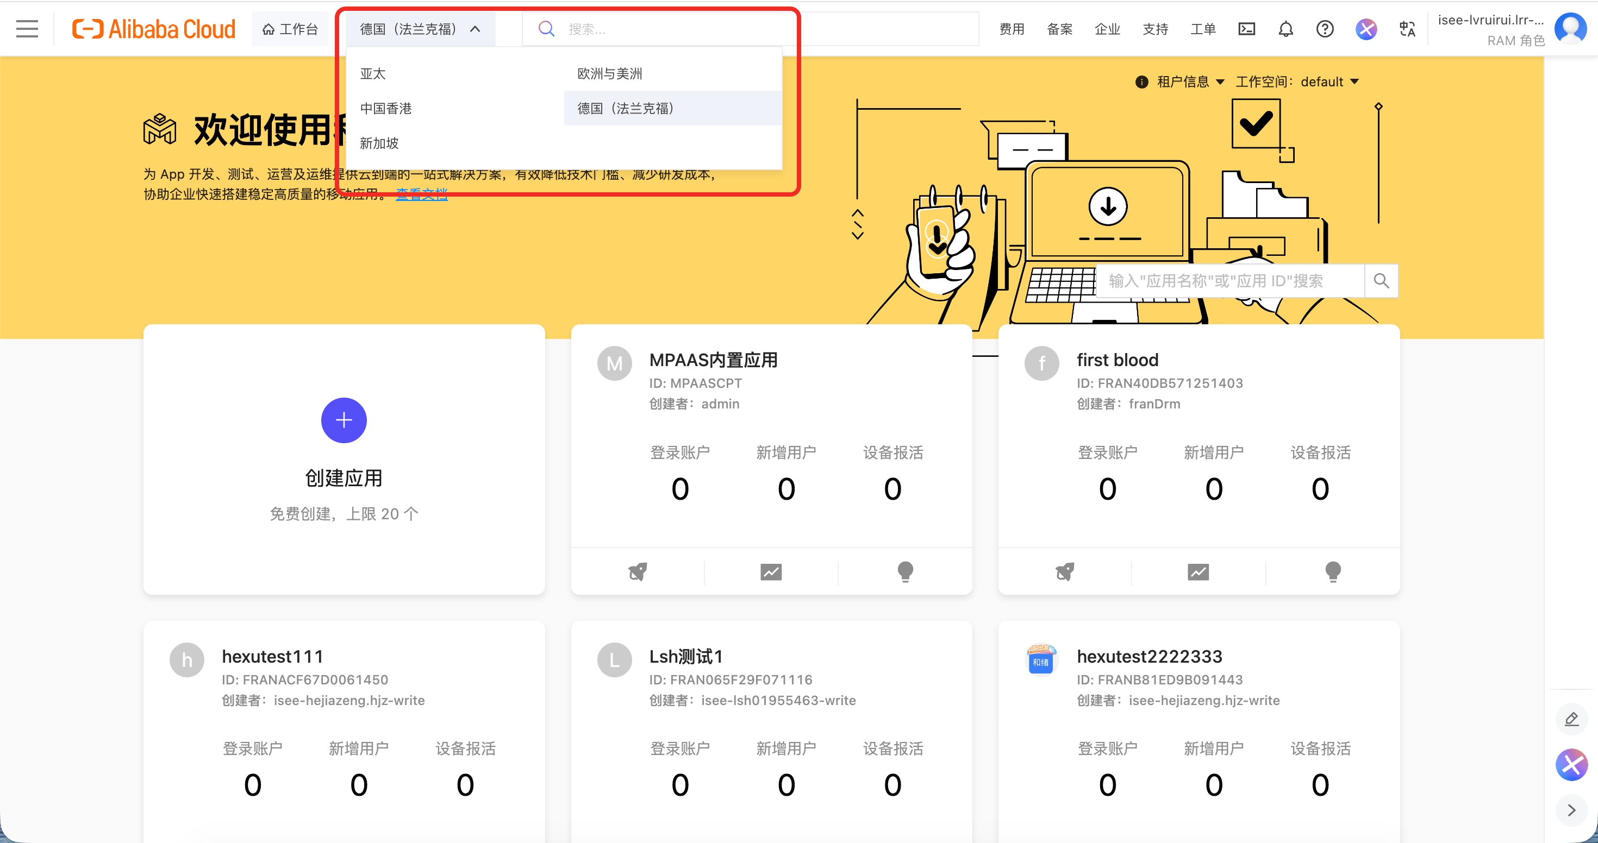Click the language switch icon
Screen dimensions: 1598x843
pos(1407,28)
